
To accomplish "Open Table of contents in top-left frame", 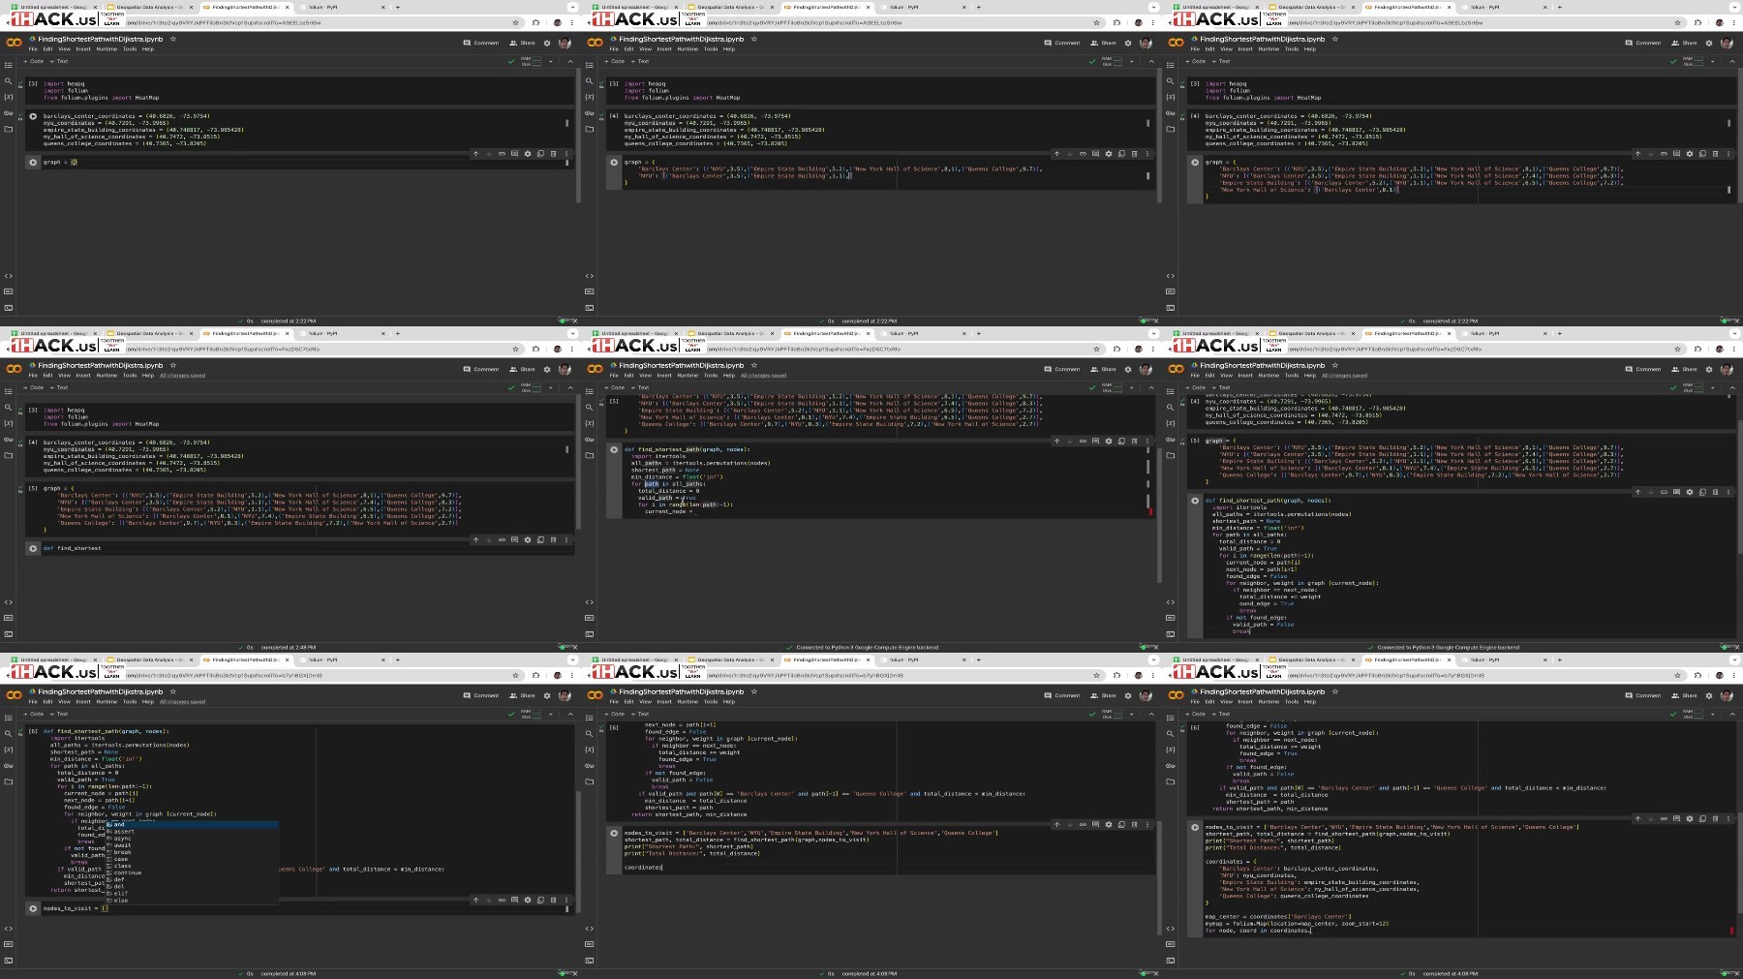I will (9, 66).
